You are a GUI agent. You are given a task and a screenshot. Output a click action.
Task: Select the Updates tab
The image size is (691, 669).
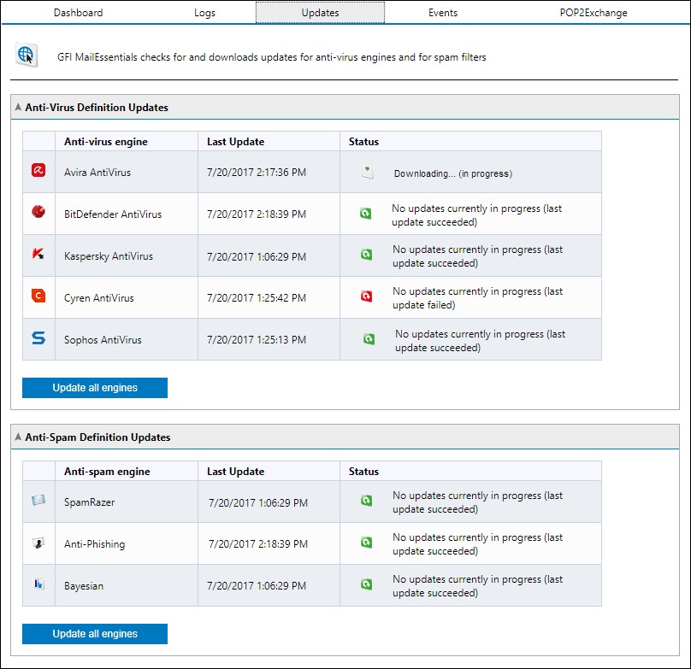click(x=320, y=13)
